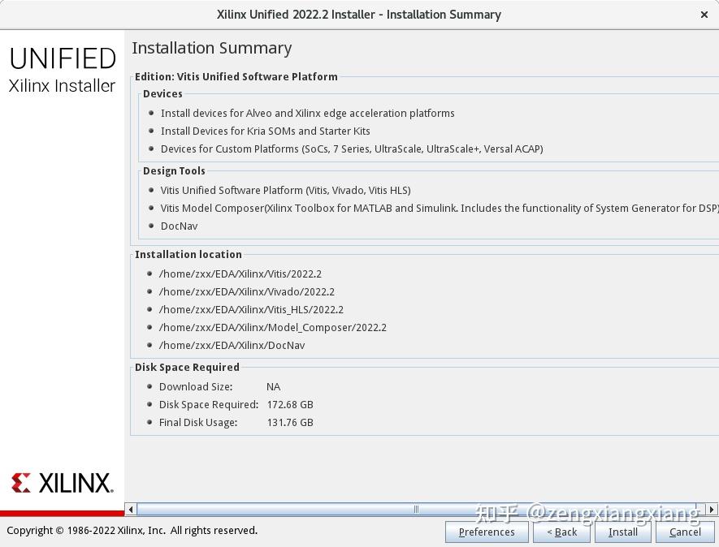This screenshot has width=719, height=547.
Task: Click the Disk Space Required: label
Action: (209, 404)
